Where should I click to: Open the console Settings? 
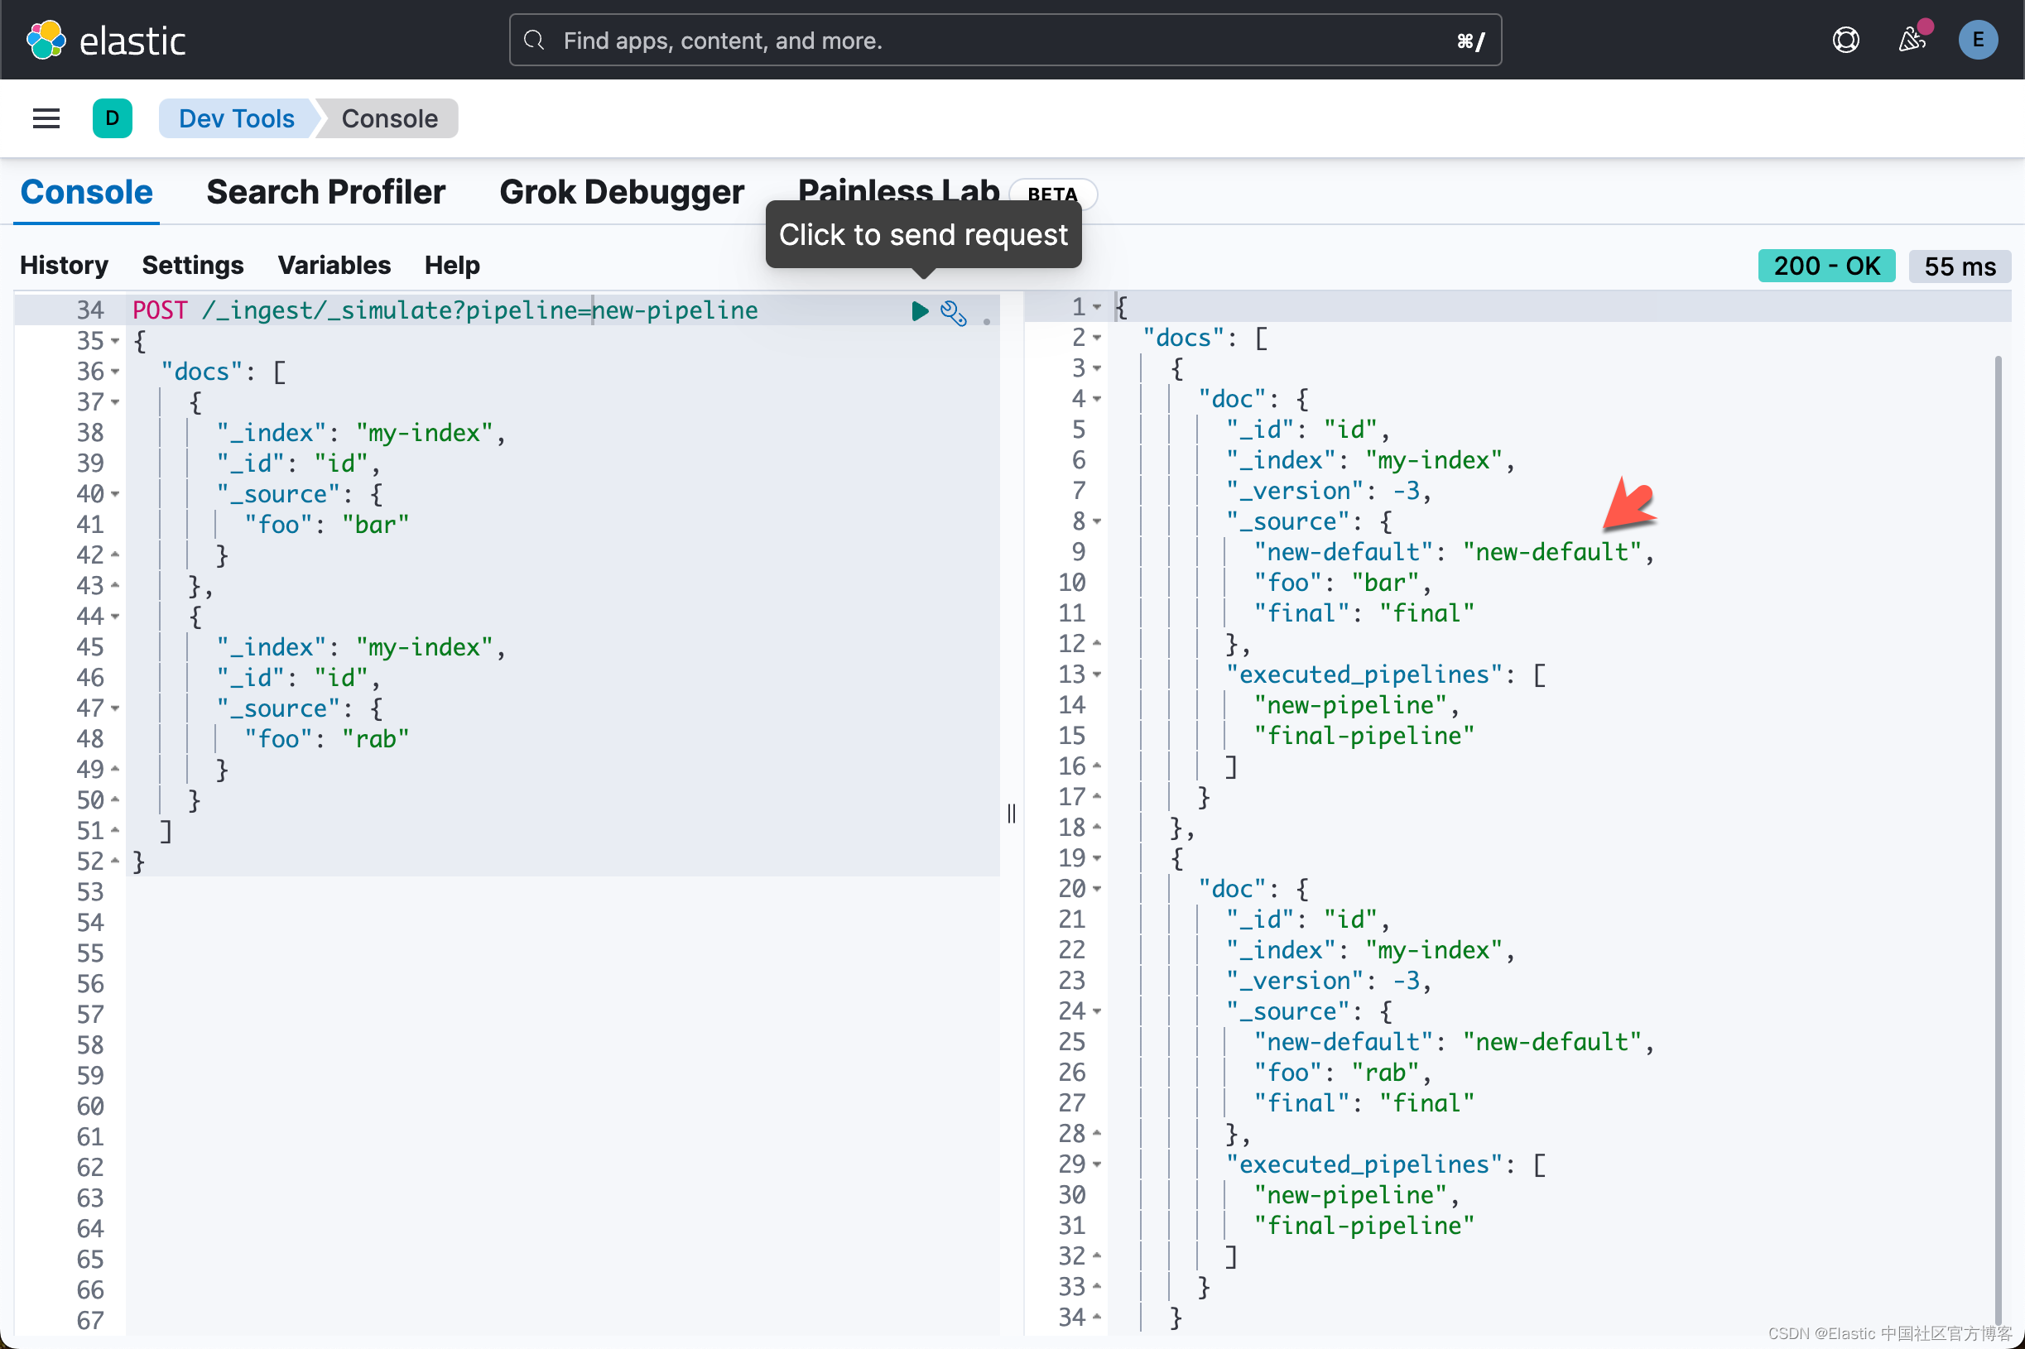click(192, 265)
